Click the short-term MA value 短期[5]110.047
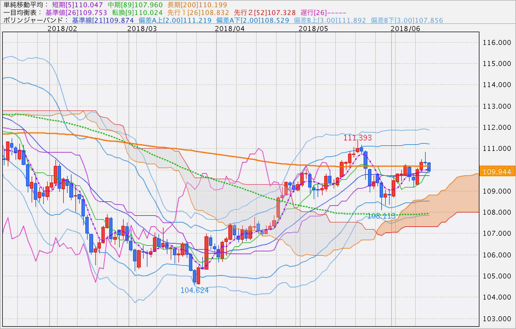 [77, 5]
